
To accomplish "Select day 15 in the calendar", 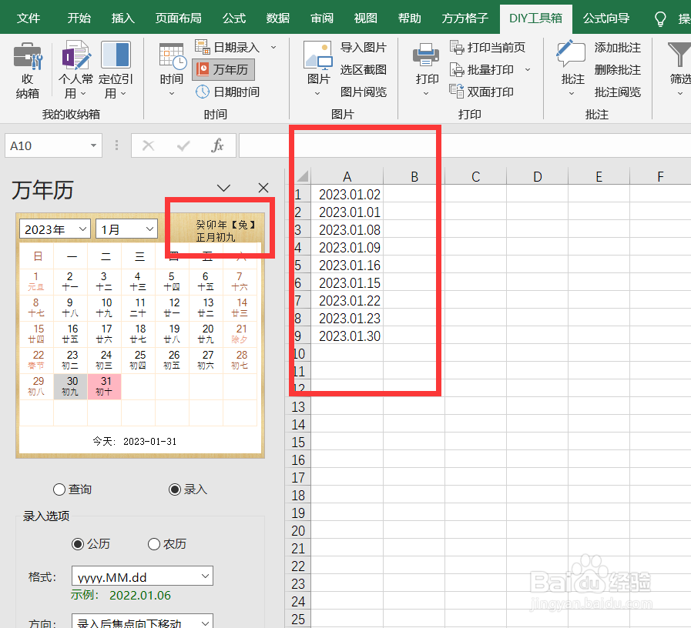I will [36, 334].
